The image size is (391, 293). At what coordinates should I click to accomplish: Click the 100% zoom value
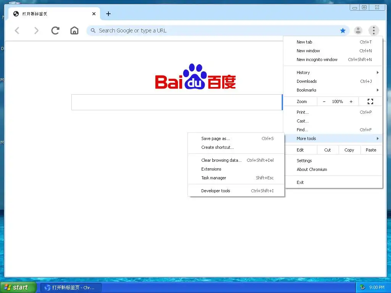pos(338,101)
